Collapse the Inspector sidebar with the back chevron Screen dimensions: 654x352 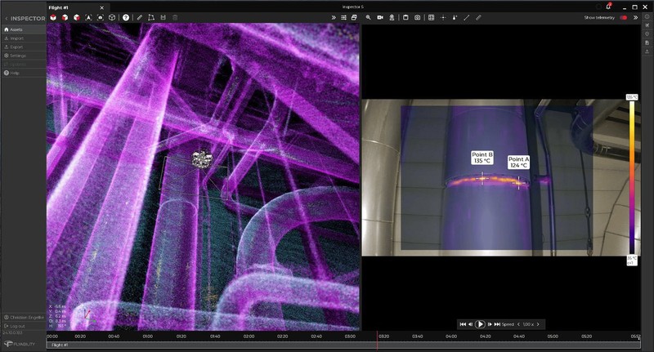tap(5, 18)
